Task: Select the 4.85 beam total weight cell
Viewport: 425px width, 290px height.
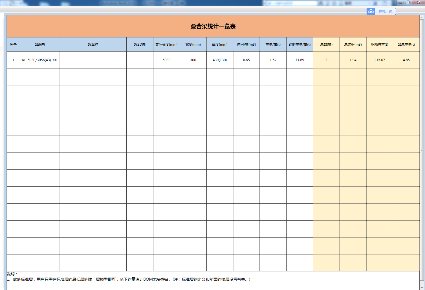Action: pos(406,60)
